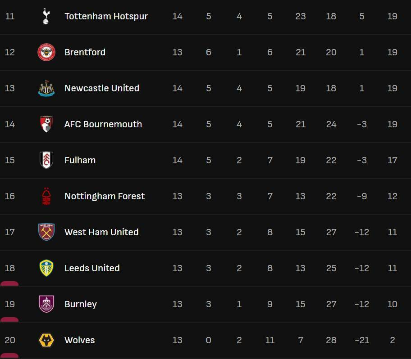The height and width of the screenshot is (359, 411).
Task: Open the Leeds United badge icon
Action: point(46,268)
